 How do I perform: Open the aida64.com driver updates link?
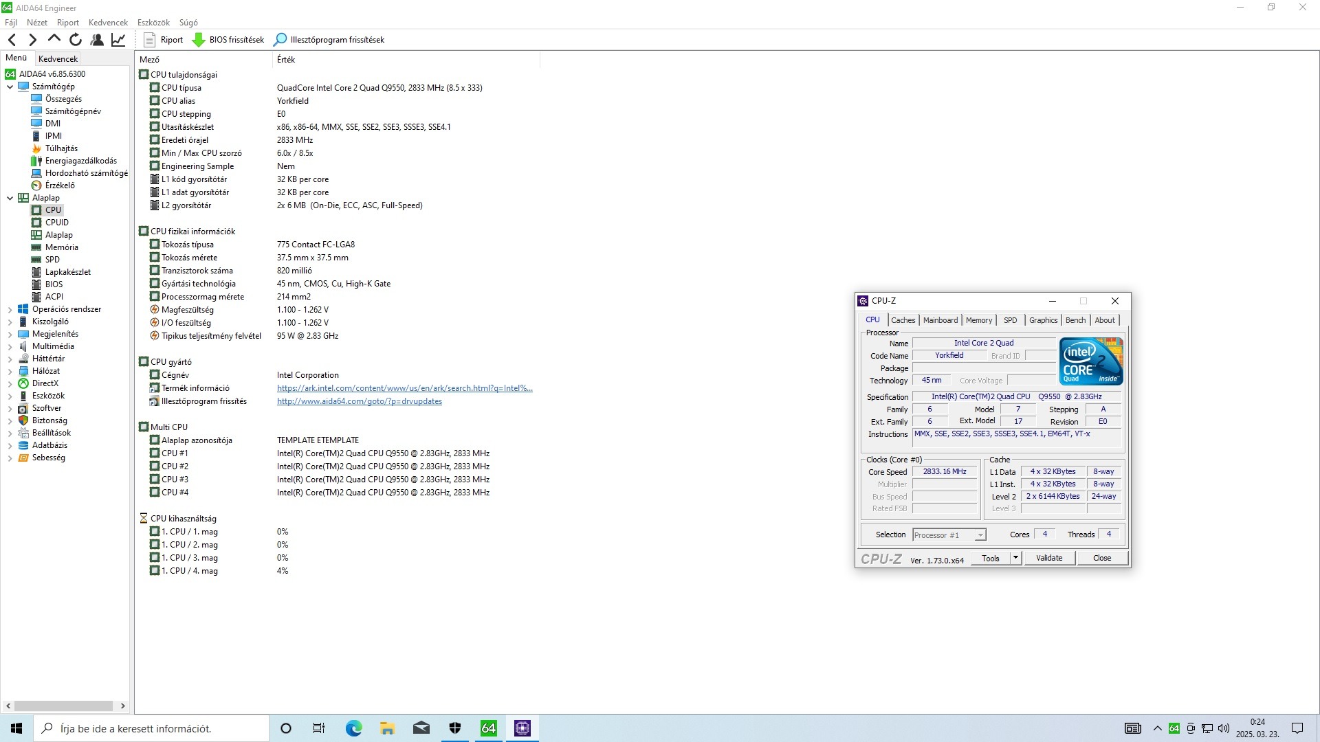coord(360,401)
